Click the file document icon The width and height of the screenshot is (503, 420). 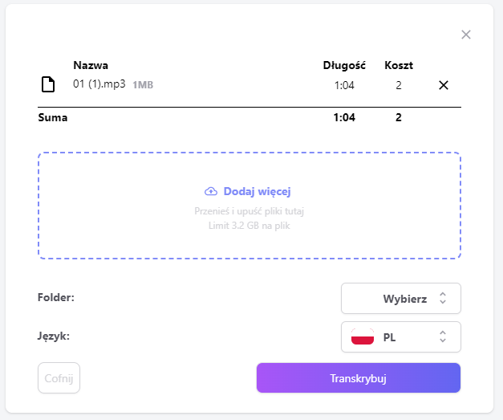(48, 84)
